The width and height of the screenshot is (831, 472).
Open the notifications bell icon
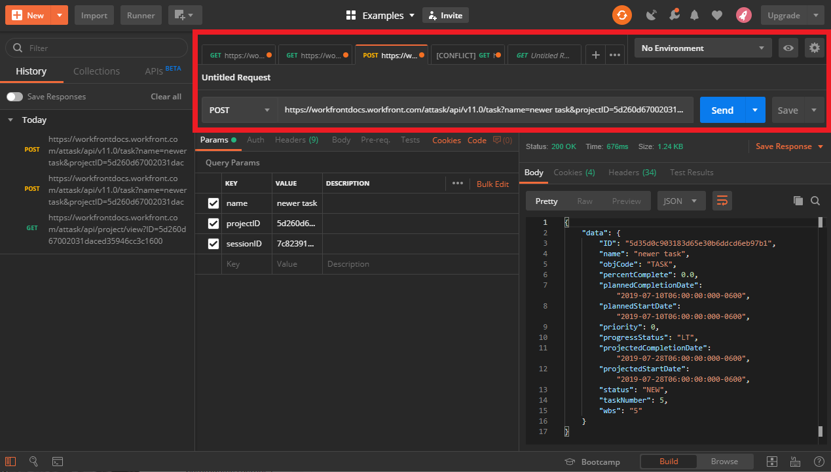[695, 15]
